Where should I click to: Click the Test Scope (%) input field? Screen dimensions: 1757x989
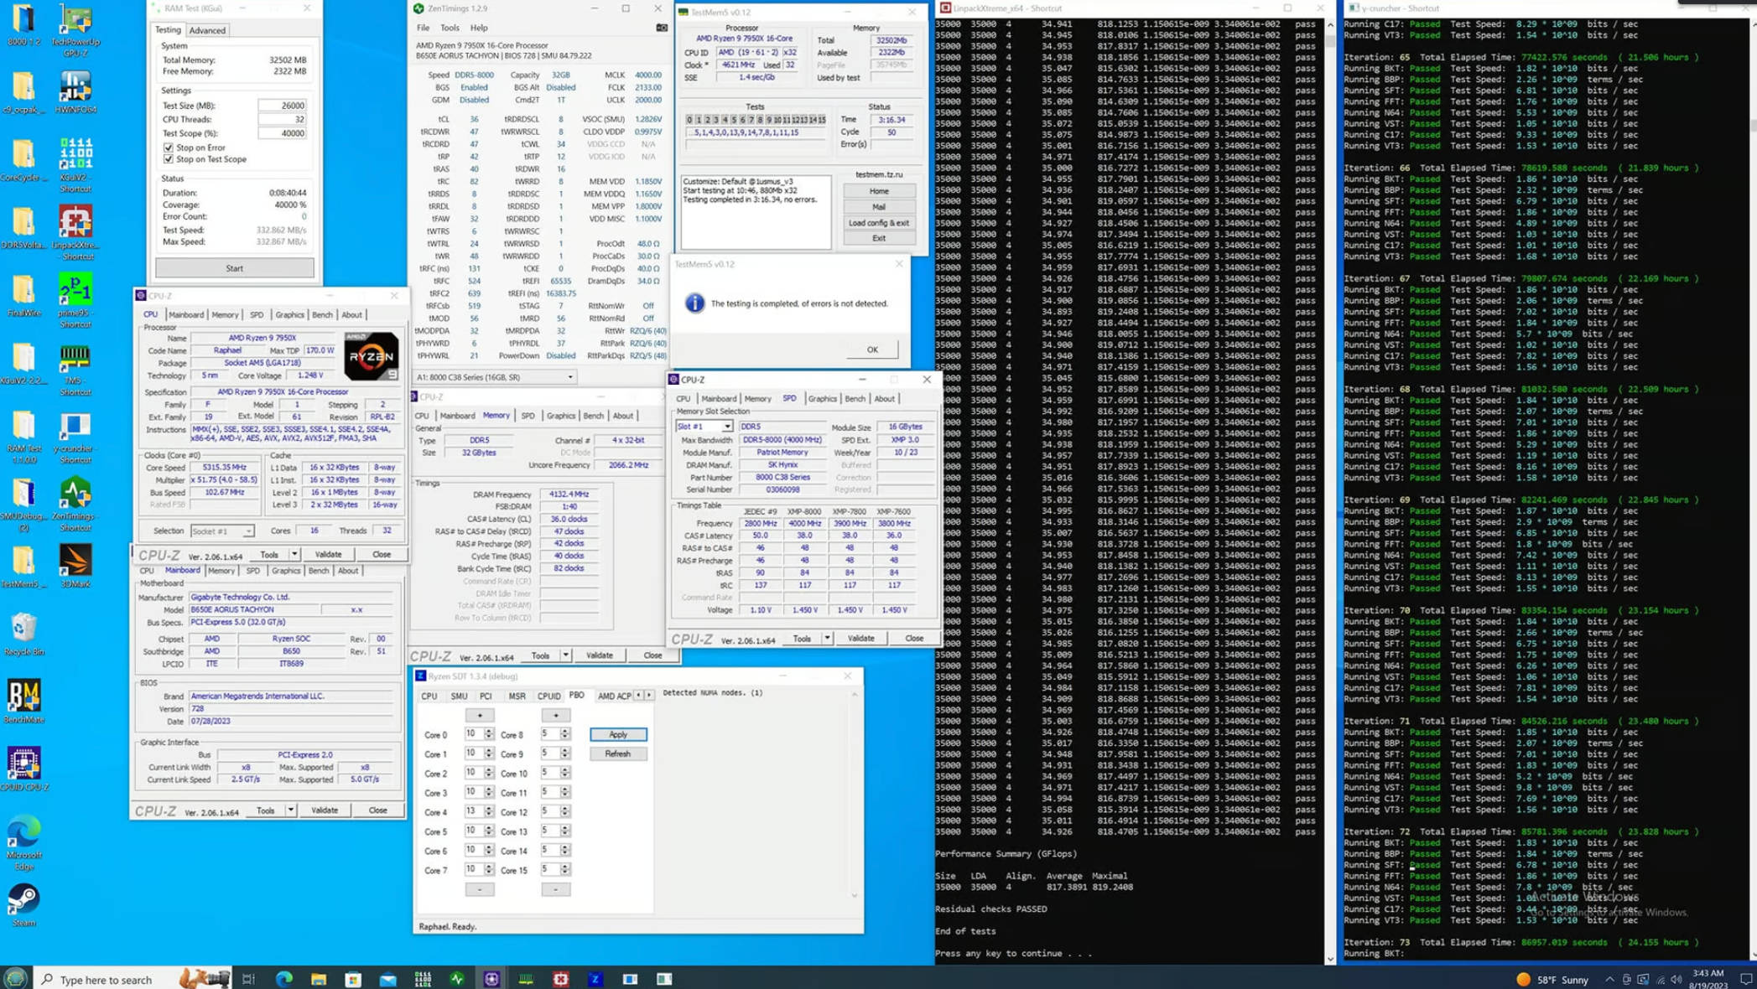coord(283,133)
